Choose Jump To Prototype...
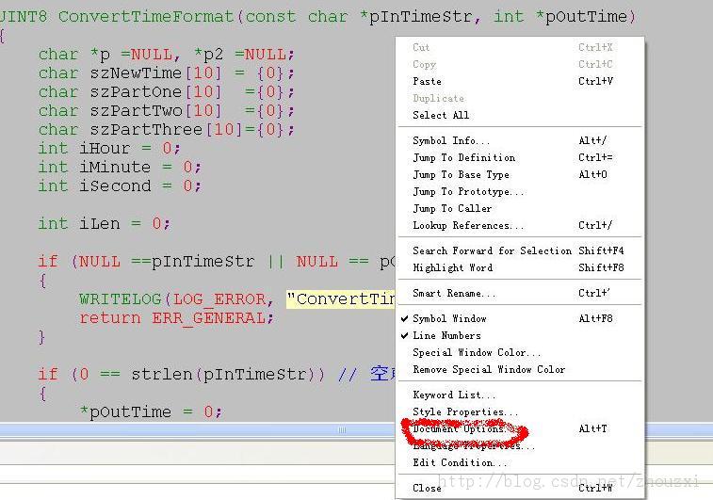The width and height of the screenshot is (713, 500). pyautogui.click(x=519, y=191)
